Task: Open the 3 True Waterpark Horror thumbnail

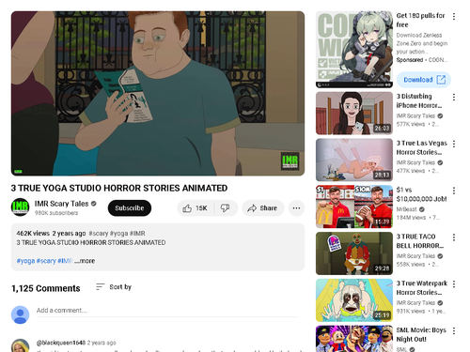Action: [x=354, y=300]
